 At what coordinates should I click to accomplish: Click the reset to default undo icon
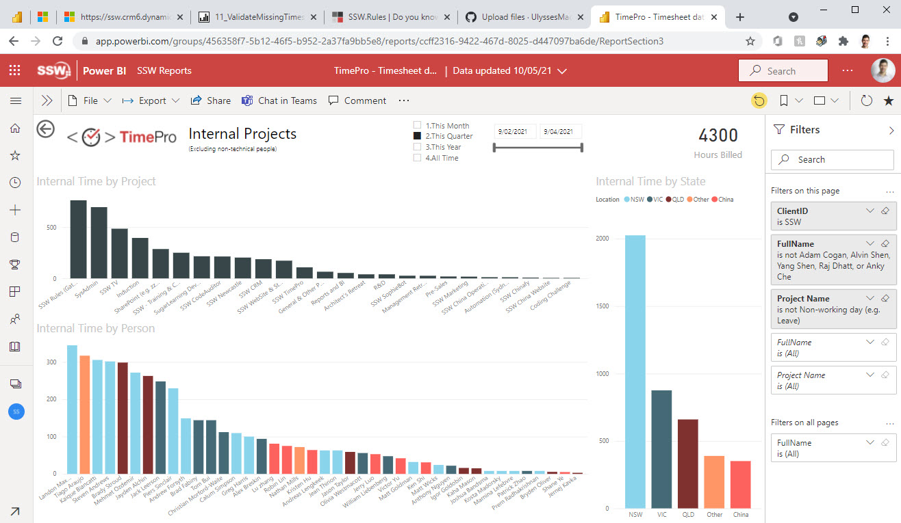(x=759, y=100)
